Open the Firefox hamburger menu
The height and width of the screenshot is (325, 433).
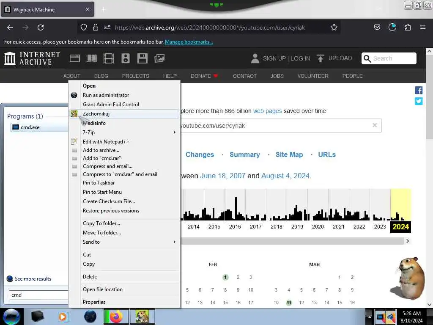[423, 27]
